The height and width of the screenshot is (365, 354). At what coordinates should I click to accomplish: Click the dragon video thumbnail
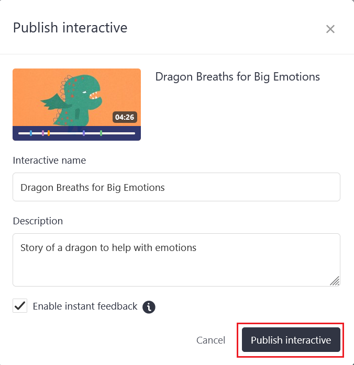[x=76, y=105]
